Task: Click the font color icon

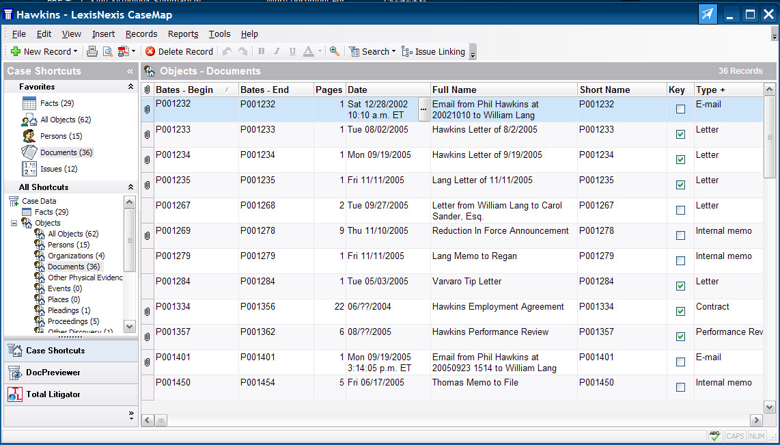Action: tap(309, 51)
